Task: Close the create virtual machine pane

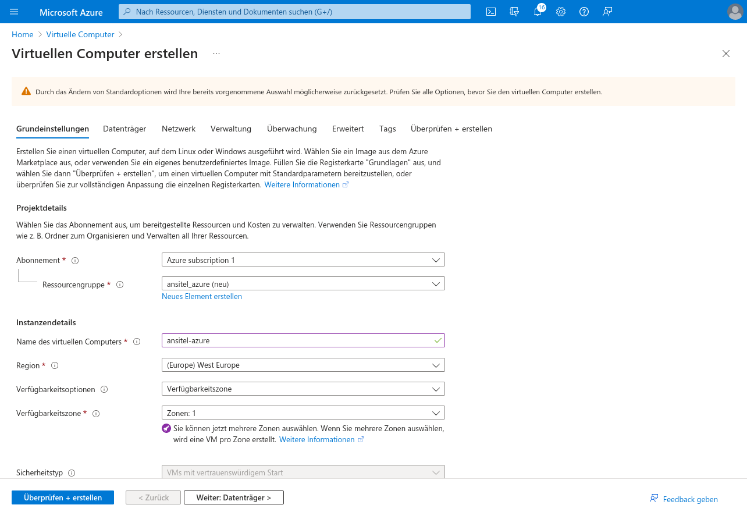Action: [725, 54]
